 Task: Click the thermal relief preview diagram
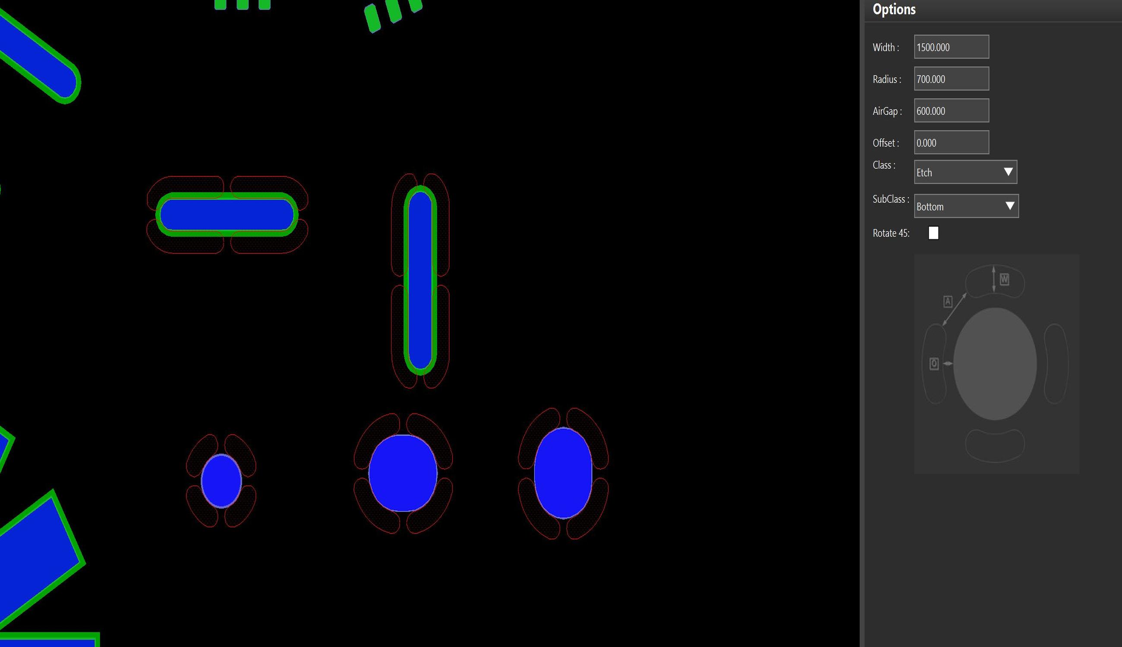[997, 364]
